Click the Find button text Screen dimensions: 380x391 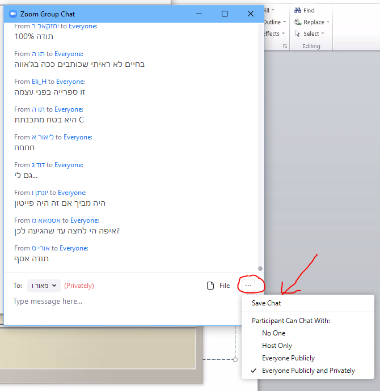click(x=309, y=10)
